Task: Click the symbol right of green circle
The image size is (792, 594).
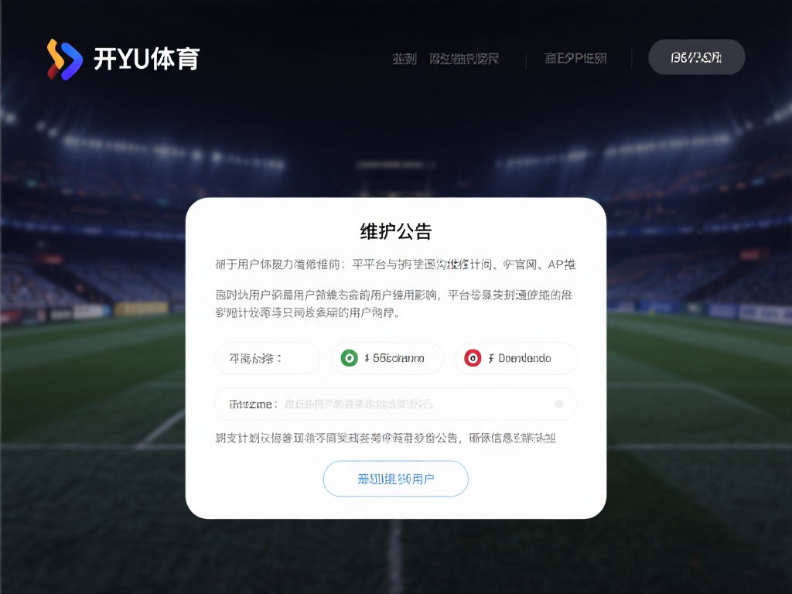Action: (x=367, y=359)
